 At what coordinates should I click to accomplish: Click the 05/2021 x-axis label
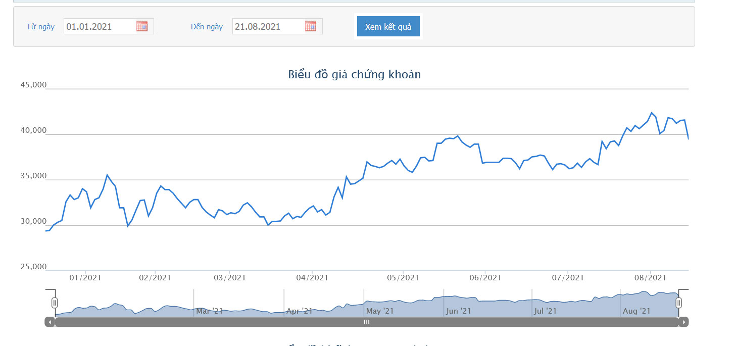click(403, 278)
